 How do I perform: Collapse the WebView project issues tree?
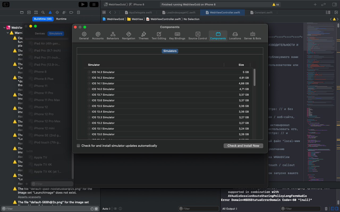[x=4, y=28]
